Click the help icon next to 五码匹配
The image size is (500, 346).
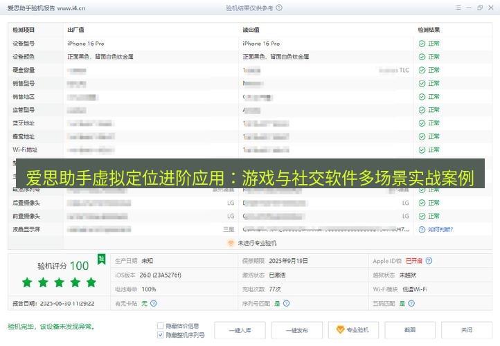[x=411, y=303]
